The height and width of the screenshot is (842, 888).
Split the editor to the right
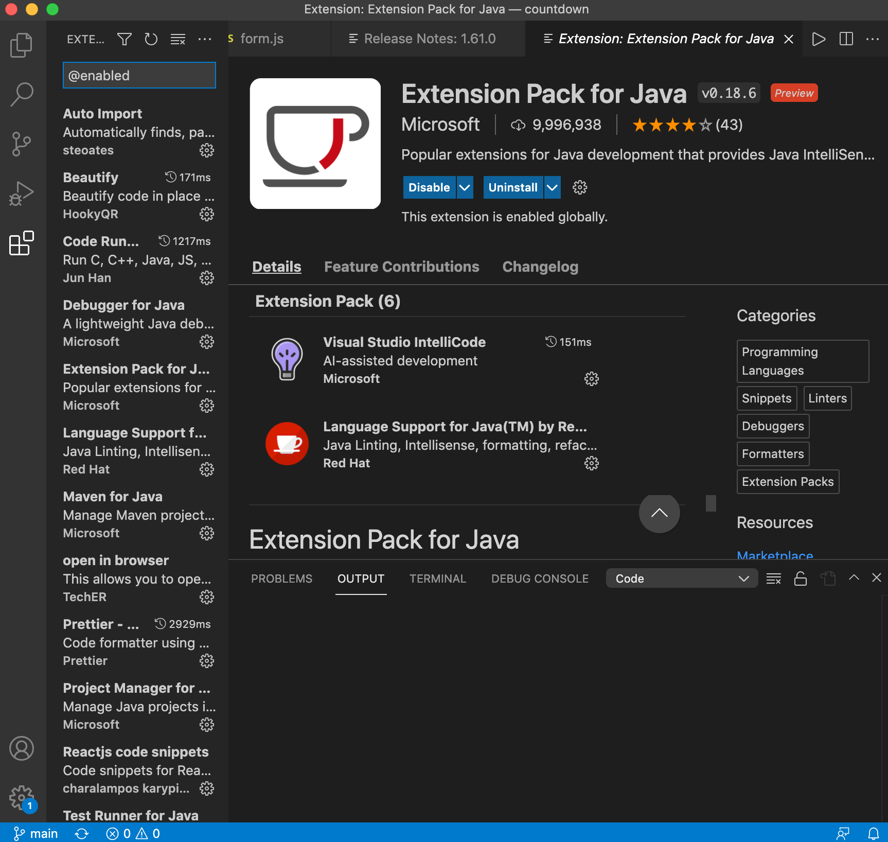click(846, 39)
